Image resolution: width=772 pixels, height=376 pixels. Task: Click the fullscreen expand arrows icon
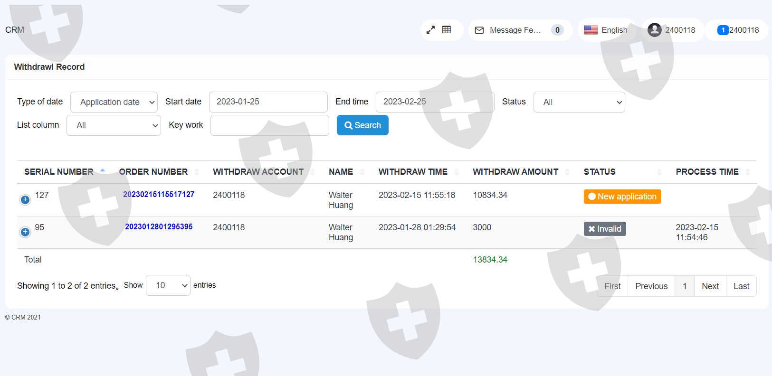[x=430, y=30]
